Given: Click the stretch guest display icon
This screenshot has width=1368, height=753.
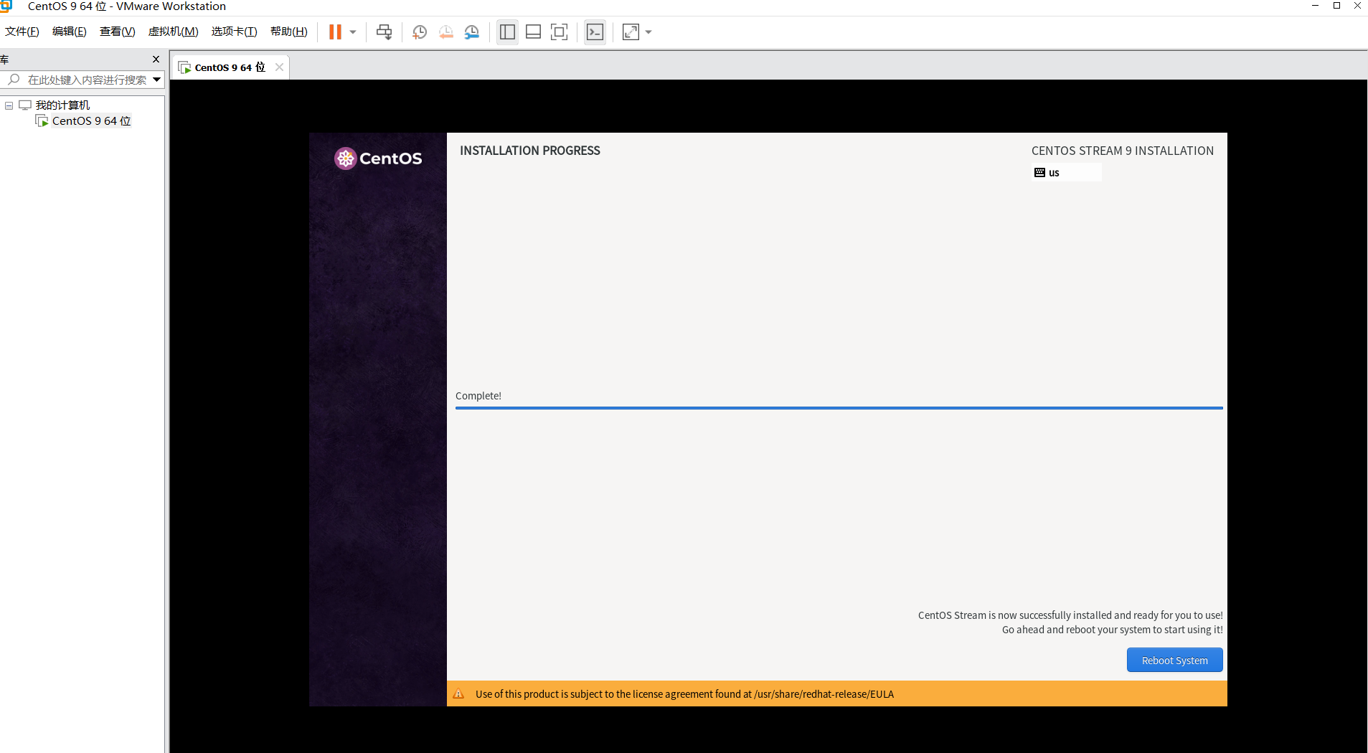Looking at the screenshot, I should click(631, 32).
